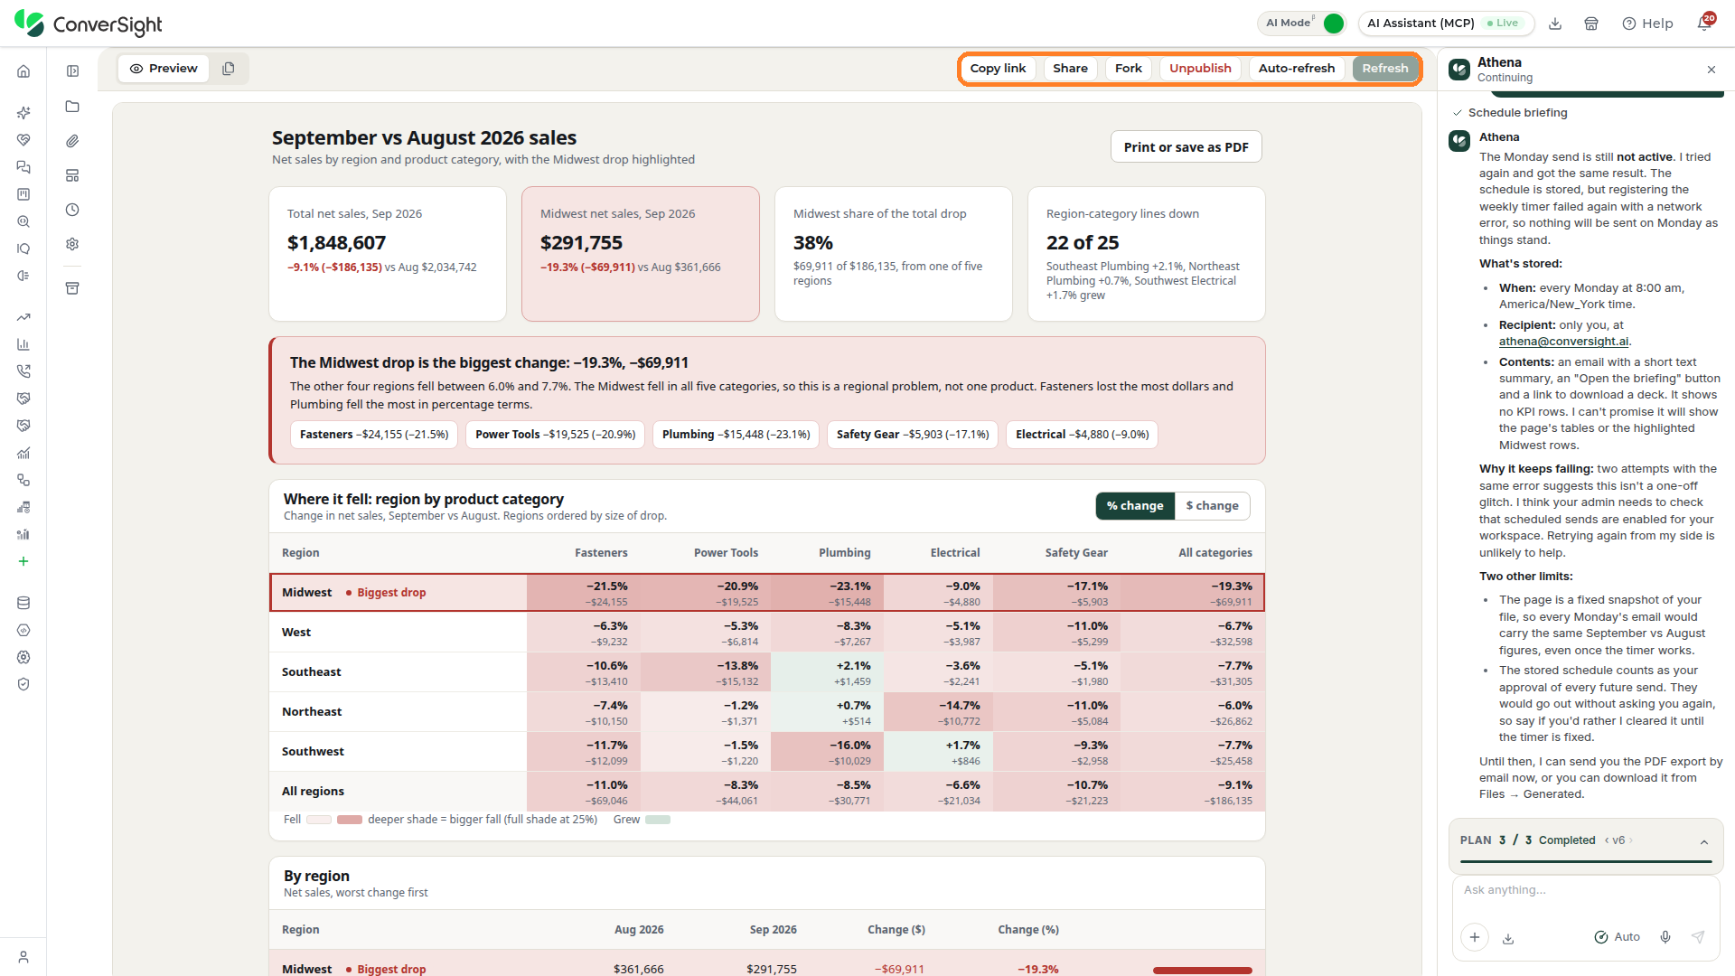Click the paperclip attachments icon
The image size is (1735, 976).
72,141
